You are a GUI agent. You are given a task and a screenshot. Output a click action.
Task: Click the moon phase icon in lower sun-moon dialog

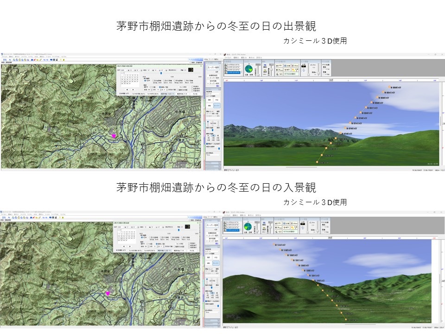(x=188, y=226)
